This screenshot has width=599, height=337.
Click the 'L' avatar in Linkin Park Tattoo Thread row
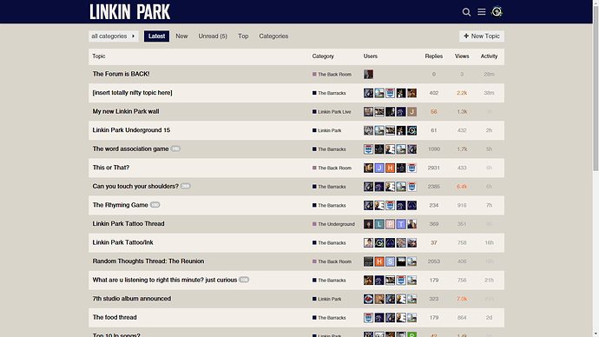tap(379, 224)
